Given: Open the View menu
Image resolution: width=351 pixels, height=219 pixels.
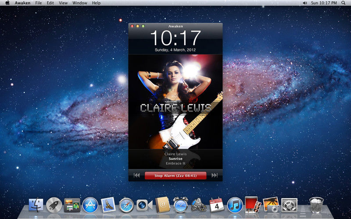Looking at the screenshot, I should coord(63,3).
